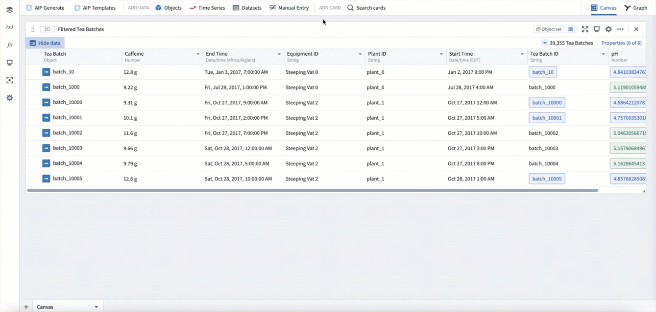The height and width of the screenshot is (312, 656).
Task: Expand the Filtered Tea Batches card to fullscreen
Action: point(585,29)
